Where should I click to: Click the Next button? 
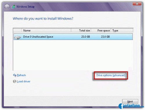coord(130,102)
